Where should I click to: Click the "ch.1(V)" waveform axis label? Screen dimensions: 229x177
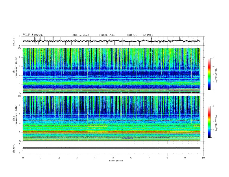pyautogui.click(x=14, y=41)
